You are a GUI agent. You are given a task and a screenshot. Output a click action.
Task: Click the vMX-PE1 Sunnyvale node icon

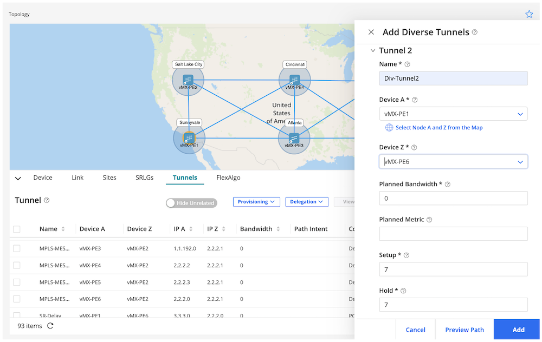(x=189, y=137)
